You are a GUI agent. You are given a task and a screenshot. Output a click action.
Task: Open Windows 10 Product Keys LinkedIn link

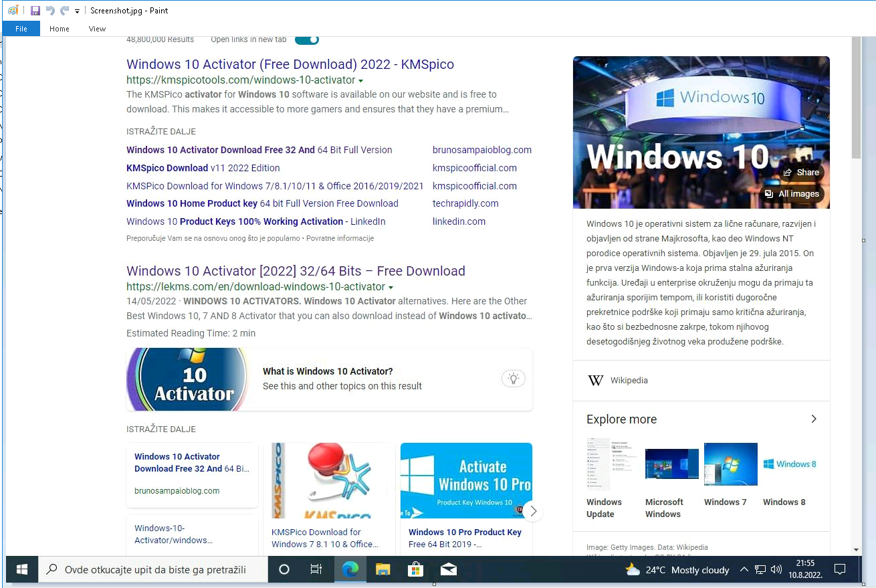click(x=256, y=221)
